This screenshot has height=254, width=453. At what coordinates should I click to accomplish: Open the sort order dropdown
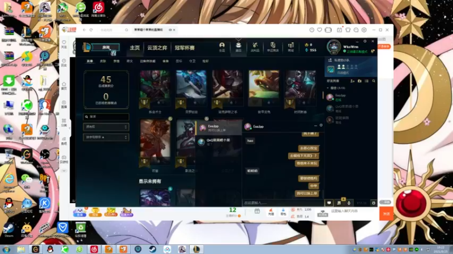(x=106, y=137)
